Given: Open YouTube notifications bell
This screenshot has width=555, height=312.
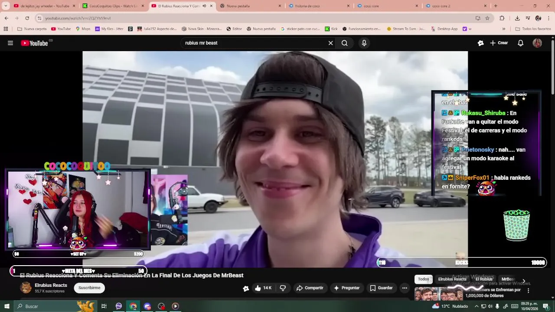Looking at the screenshot, I should 520,43.
